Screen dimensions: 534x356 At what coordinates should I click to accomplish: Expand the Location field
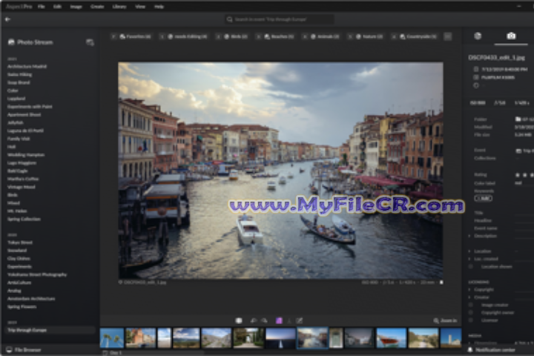coord(469,251)
